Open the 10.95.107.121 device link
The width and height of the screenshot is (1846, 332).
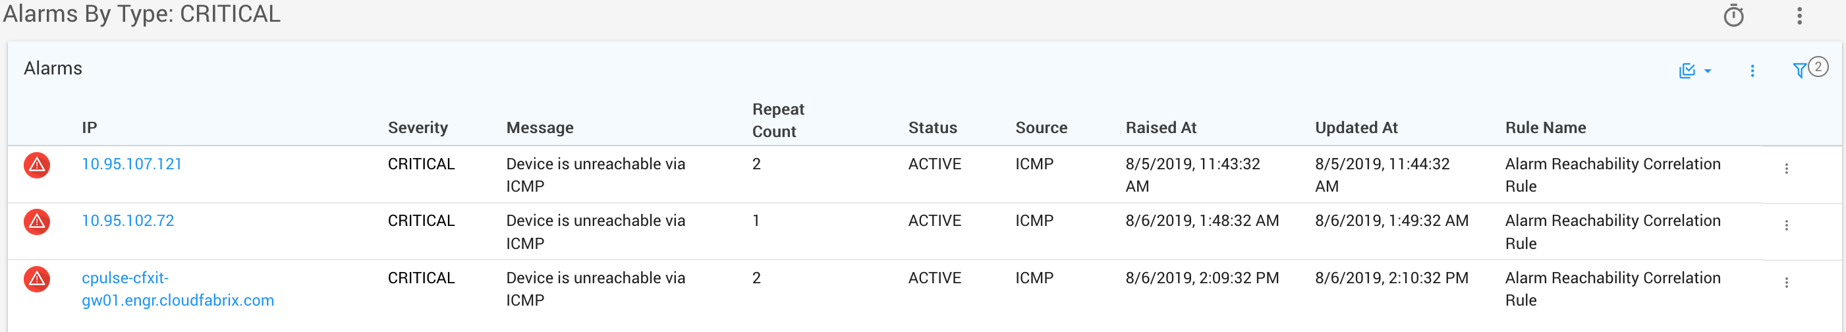pos(132,164)
